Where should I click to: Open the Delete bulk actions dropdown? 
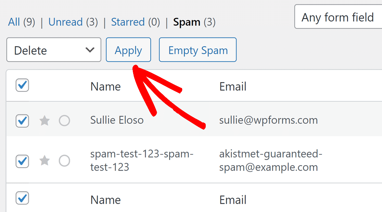[54, 50]
